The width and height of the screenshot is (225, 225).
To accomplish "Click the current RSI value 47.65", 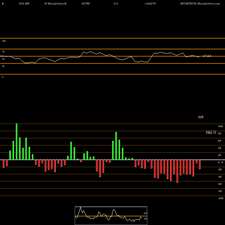I will 207,56.
